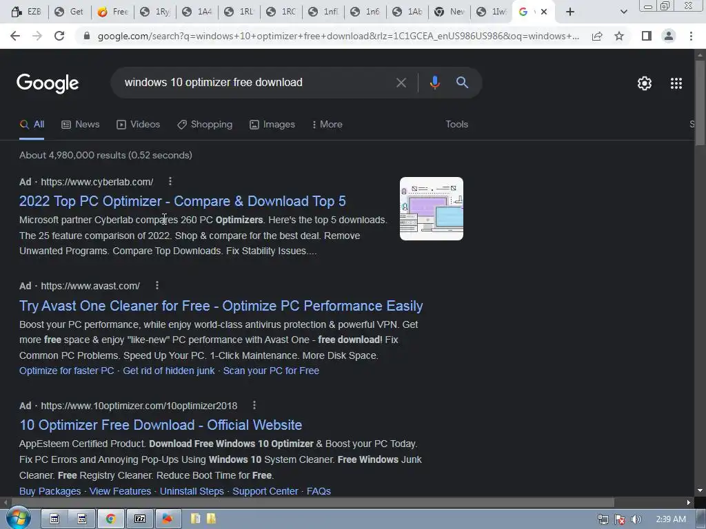Switch to Shopping results
Viewport: 706px width, 529px height.
click(x=204, y=124)
